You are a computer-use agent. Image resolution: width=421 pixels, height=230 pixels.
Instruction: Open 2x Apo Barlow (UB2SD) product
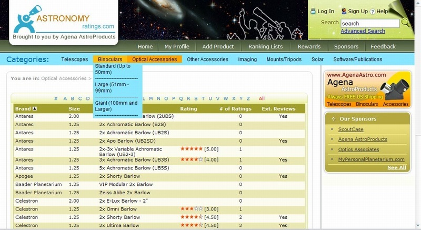point(127,141)
